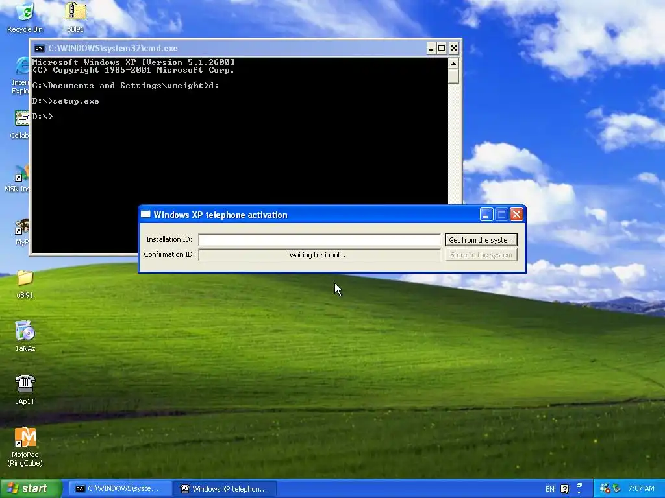The width and height of the screenshot is (665, 498).
Task: Click the cmd window scrollbar thumb
Action: 453,77
